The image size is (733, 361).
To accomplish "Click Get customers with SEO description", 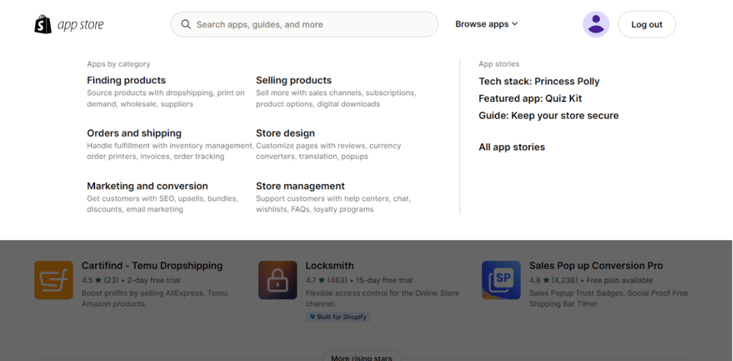I will [163, 204].
